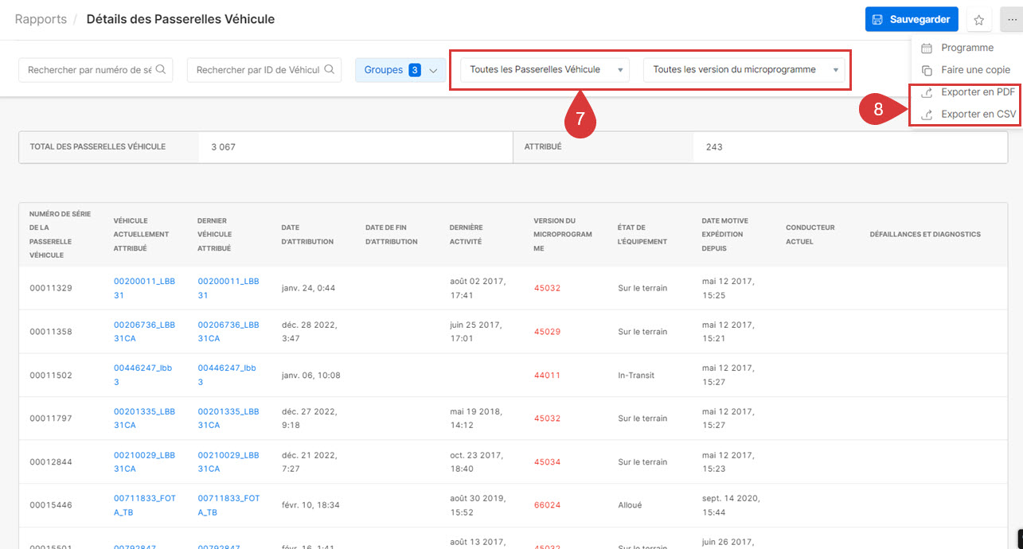Open last assigned vehicle 00201335_LBB31CA
This screenshot has width=1023, height=549.
click(x=228, y=419)
